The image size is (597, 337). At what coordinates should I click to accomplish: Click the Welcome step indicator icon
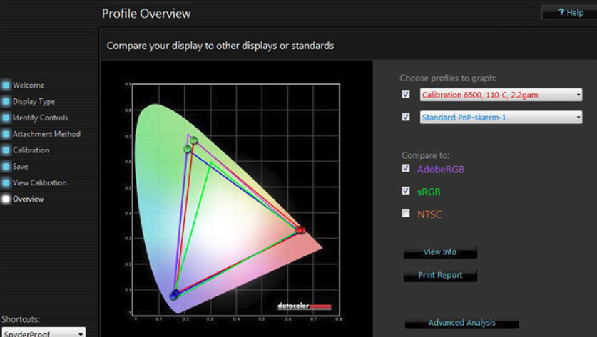pos(6,85)
